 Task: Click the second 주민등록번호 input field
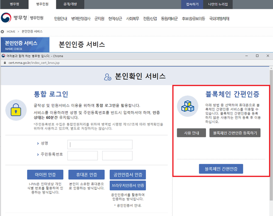pyautogui.click(x=117, y=156)
